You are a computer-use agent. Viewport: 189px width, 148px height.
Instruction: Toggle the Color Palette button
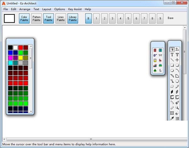24,19
